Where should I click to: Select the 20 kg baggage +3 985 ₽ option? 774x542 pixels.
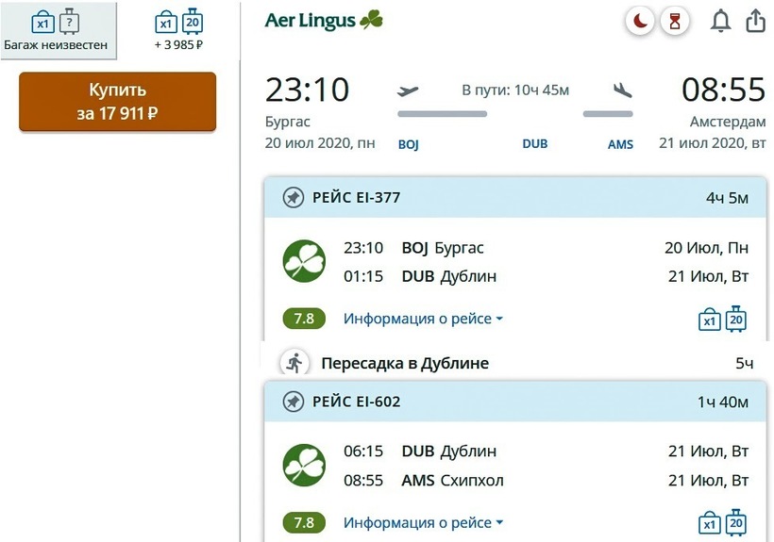(179, 29)
